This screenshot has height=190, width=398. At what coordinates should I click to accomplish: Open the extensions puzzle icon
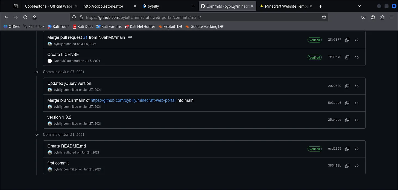[382, 17]
